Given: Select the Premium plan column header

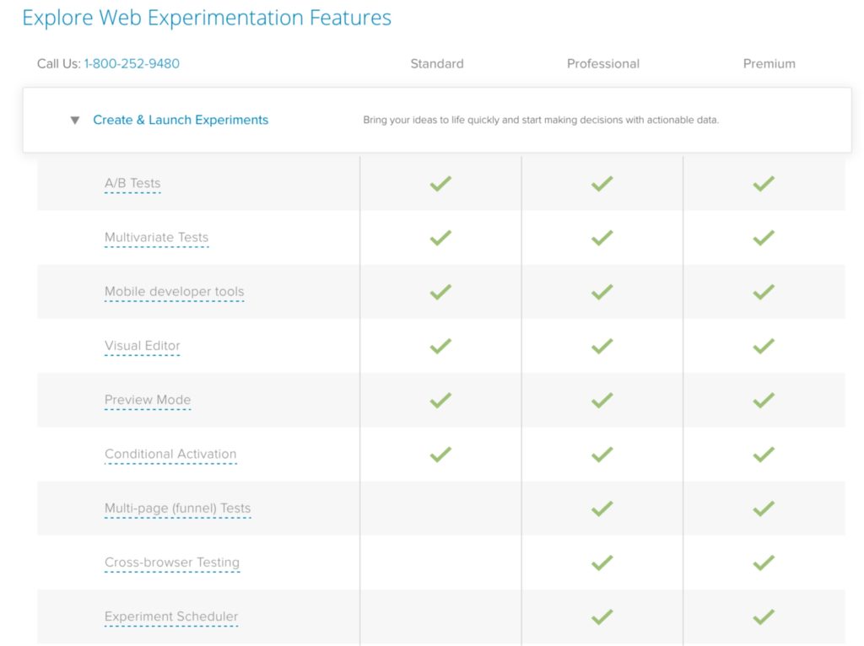Looking at the screenshot, I should (x=769, y=63).
